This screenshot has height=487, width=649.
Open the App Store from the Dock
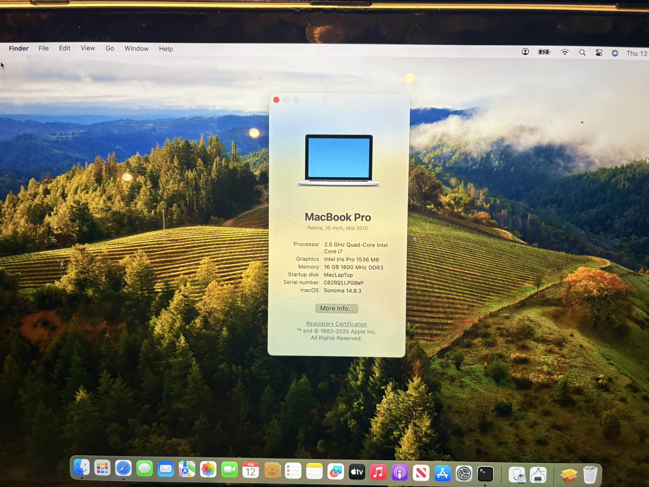(442, 473)
